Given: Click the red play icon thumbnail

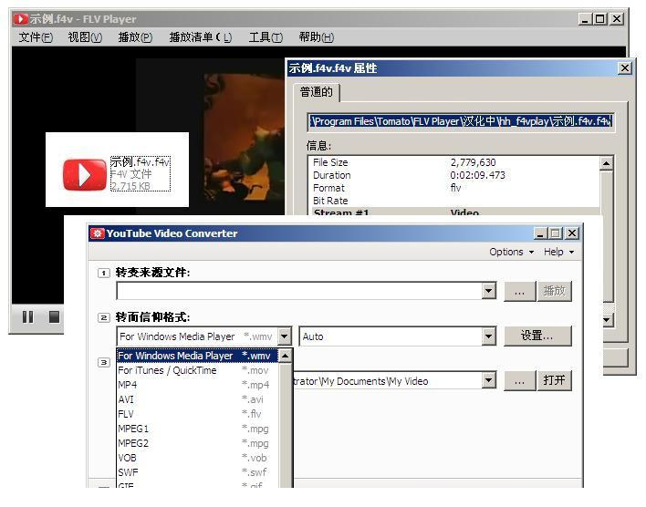Looking at the screenshot, I should [85, 175].
